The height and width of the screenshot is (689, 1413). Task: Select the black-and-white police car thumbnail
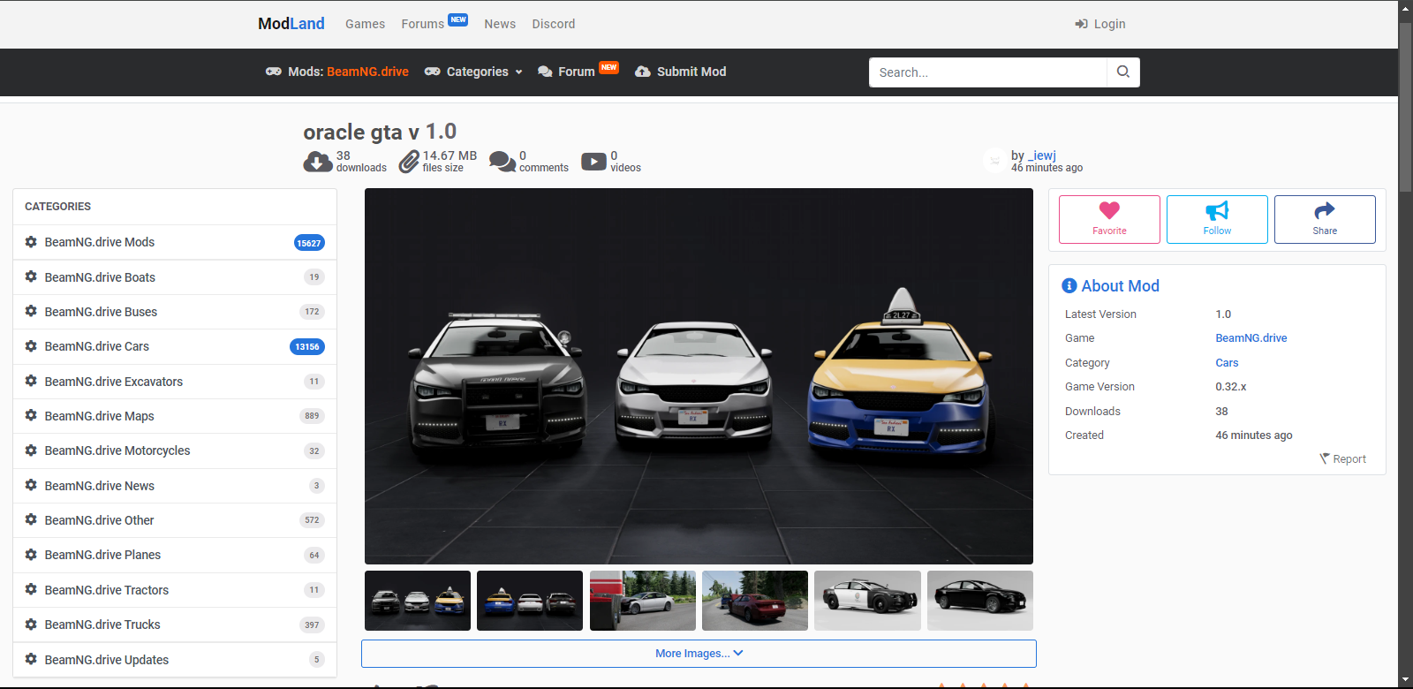pos(867,601)
